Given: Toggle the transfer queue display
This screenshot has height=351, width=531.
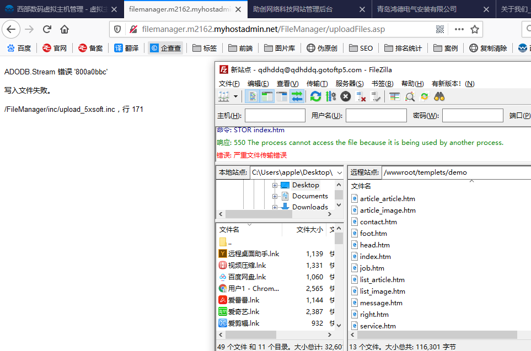Looking at the screenshot, I should (297, 97).
